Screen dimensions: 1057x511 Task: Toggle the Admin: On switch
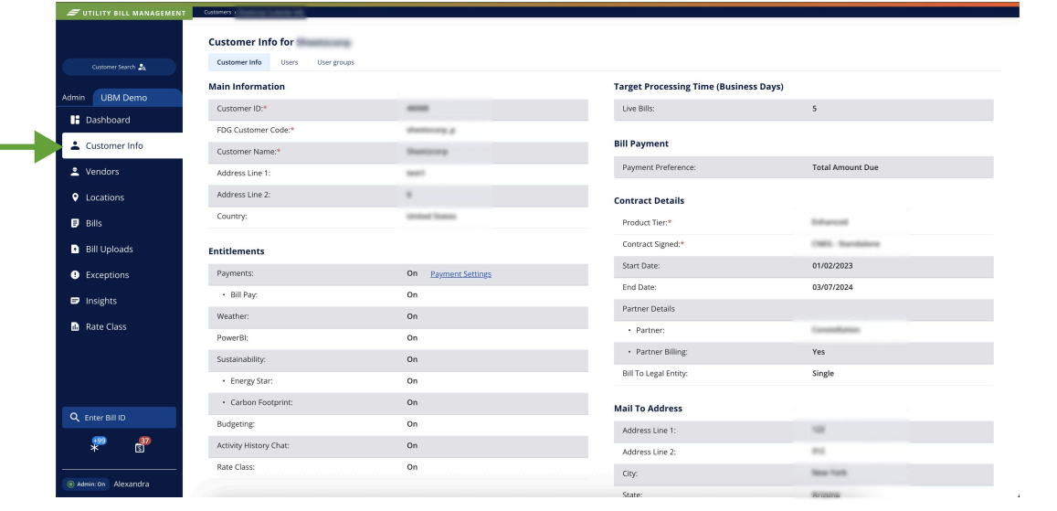[86, 484]
